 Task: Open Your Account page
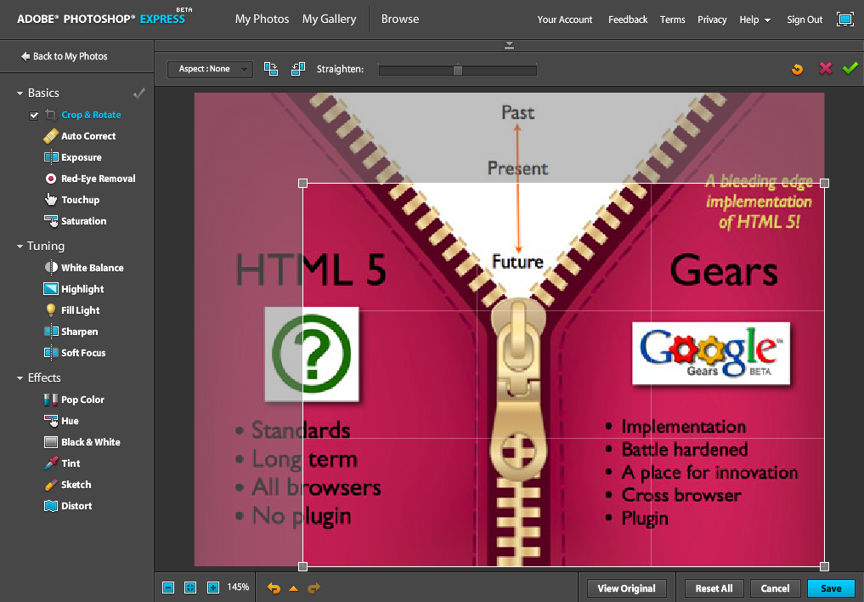pyautogui.click(x=565, y=20)
